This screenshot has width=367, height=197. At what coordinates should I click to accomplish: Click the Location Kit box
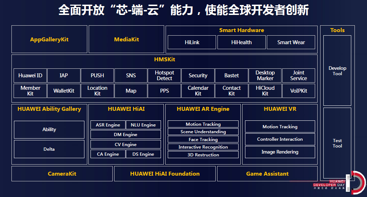point(97,91)
